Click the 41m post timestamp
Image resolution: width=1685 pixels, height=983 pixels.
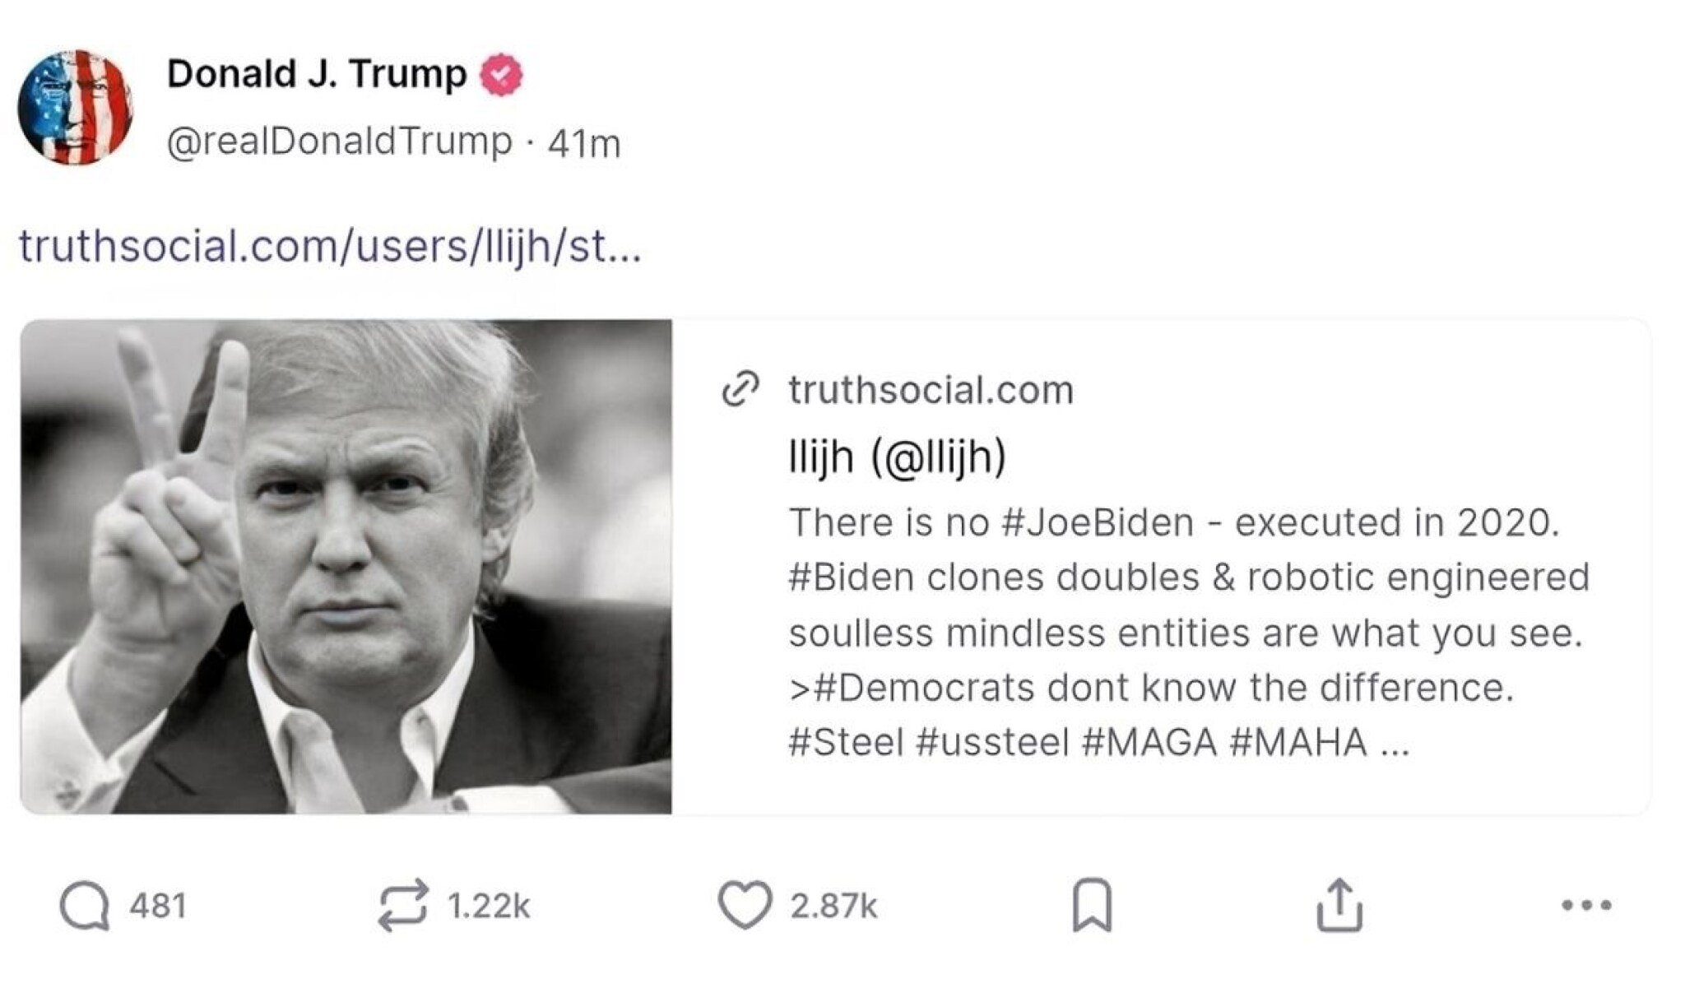583,144
